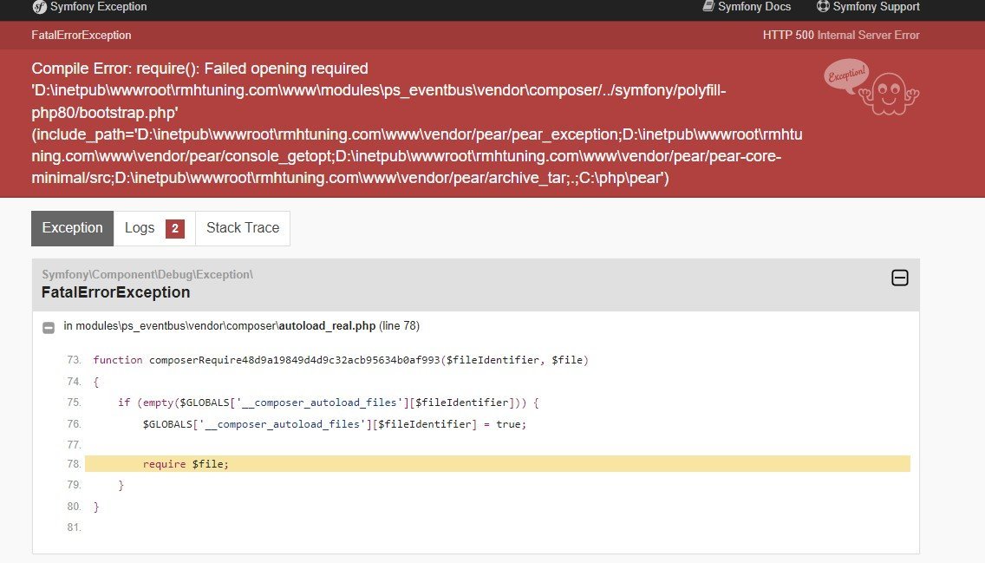
Task: Click the Symfony Docs book icon
Action: click(x=708, y=6)
